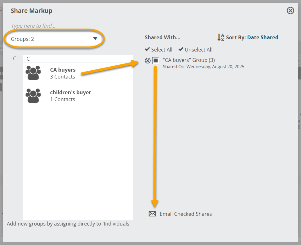Click the children's buyer group icon
This screenshot has height=245, width=301.
tap(33, 95)
